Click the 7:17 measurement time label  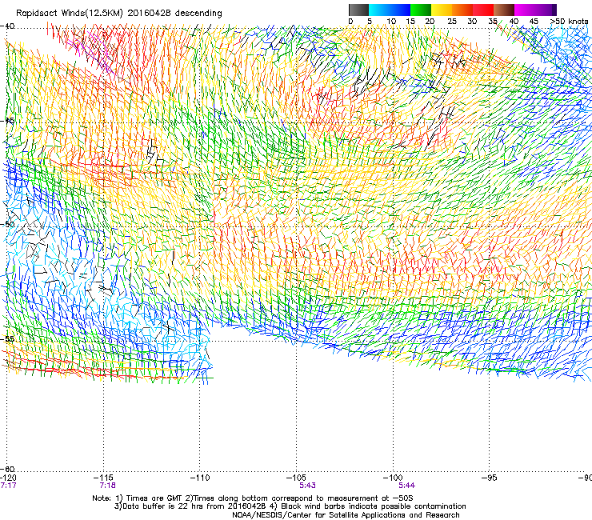pos(8,486)
